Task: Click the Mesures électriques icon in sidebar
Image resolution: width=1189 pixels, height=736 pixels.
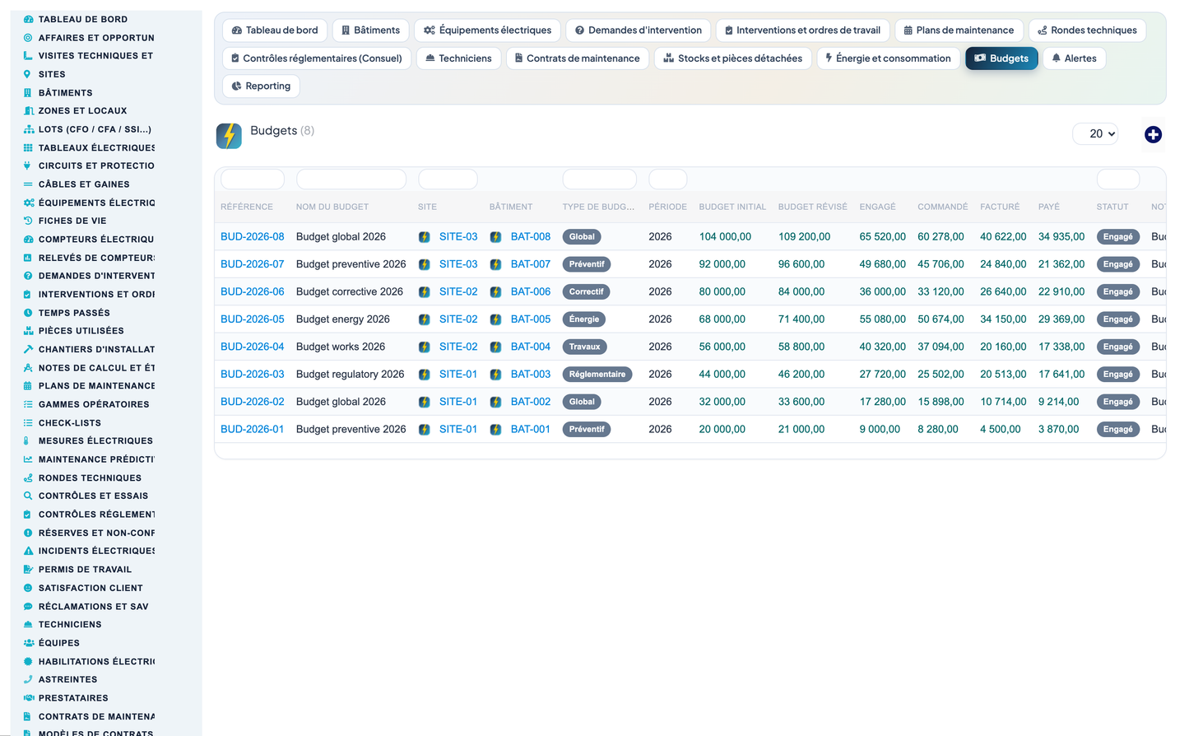Action: pos(28,440)
